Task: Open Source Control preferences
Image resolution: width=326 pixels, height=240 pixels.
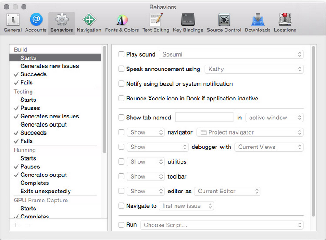Action: click(x=224, y=23)
